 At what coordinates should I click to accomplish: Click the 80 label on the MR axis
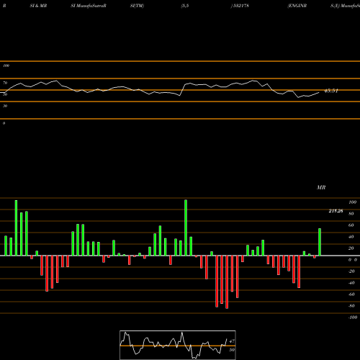click(351, 214)
